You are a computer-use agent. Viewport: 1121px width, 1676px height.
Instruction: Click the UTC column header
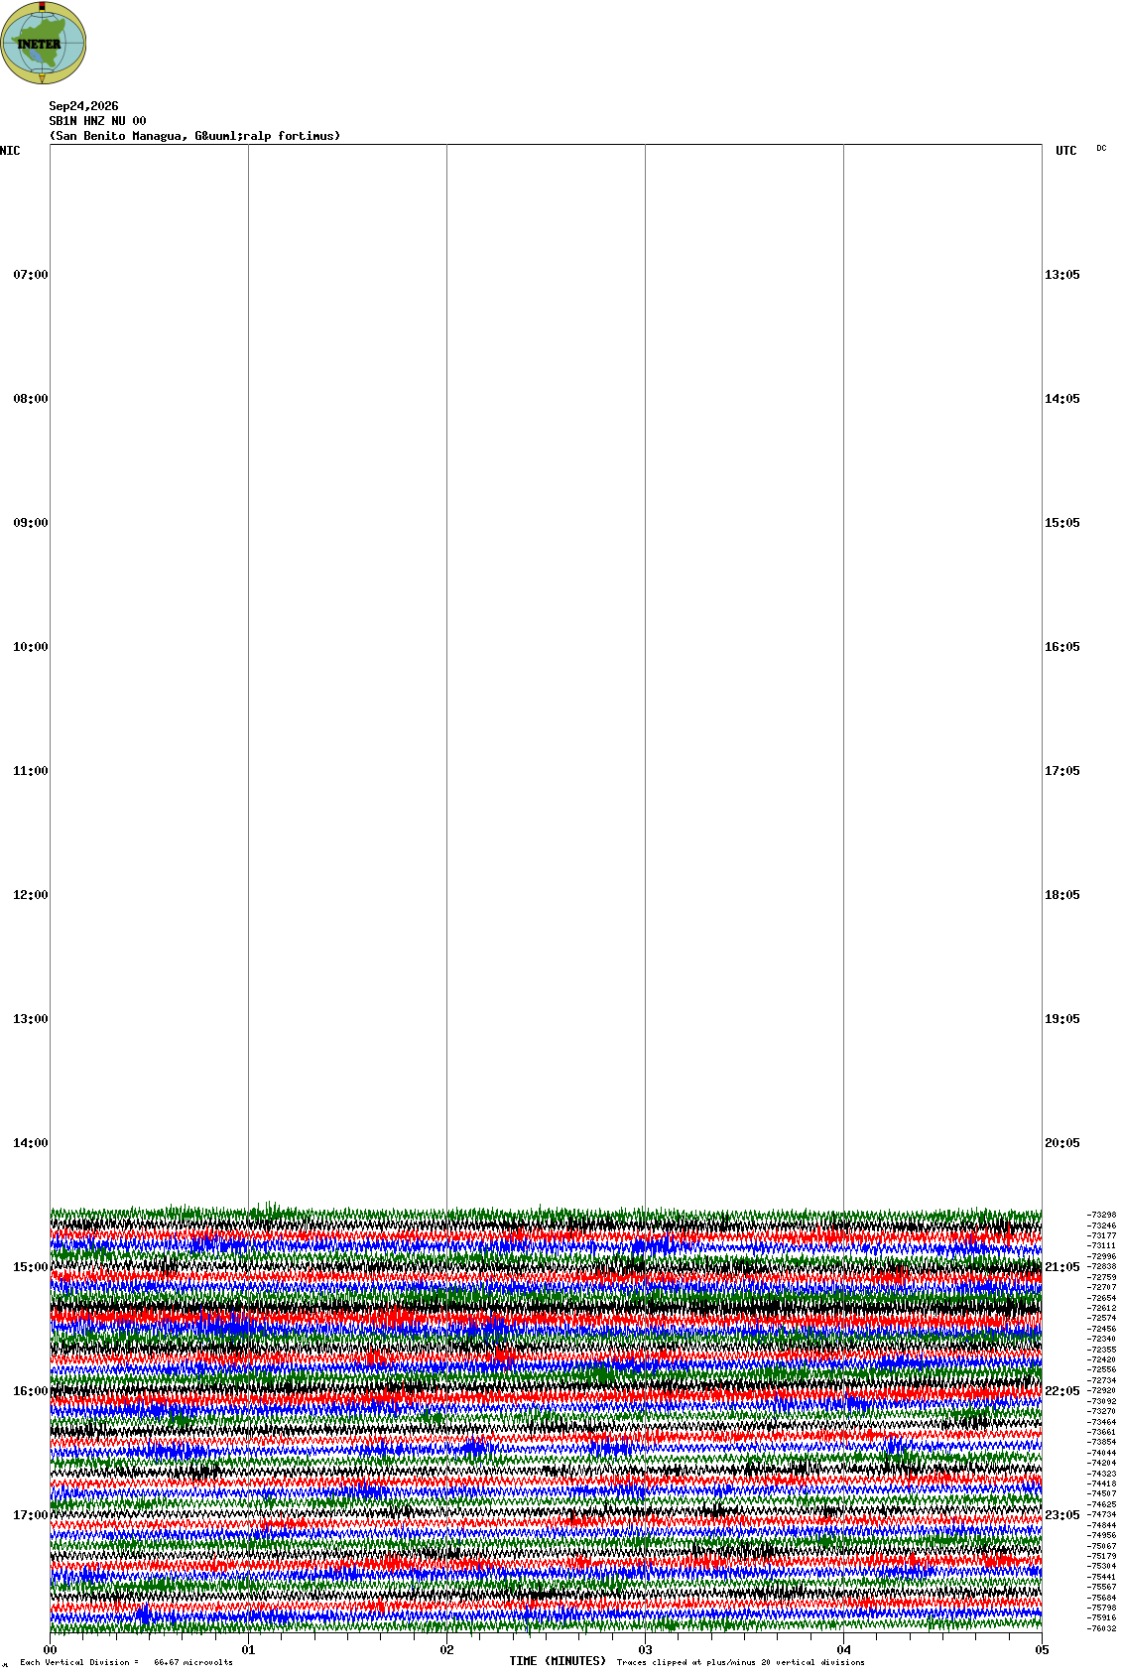(x=1066, y=151)
